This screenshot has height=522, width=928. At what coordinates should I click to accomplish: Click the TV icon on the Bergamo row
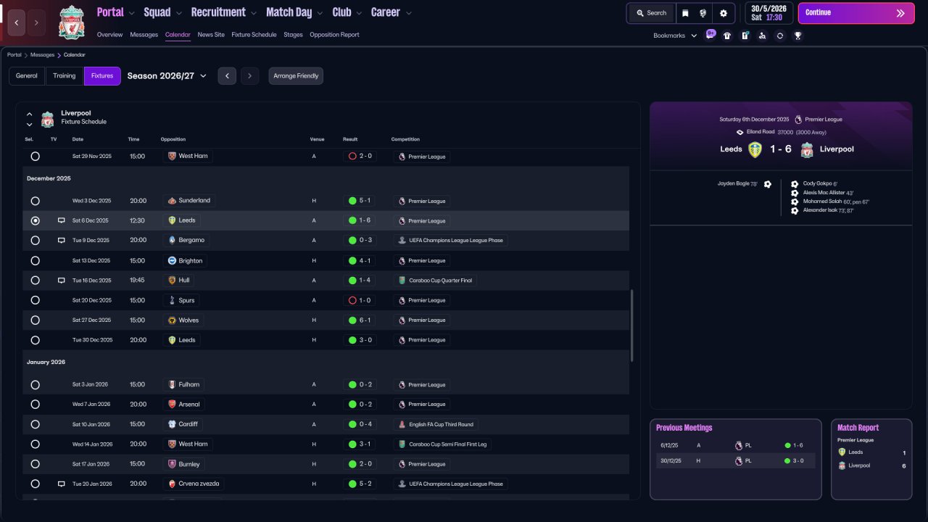(62, 240)
